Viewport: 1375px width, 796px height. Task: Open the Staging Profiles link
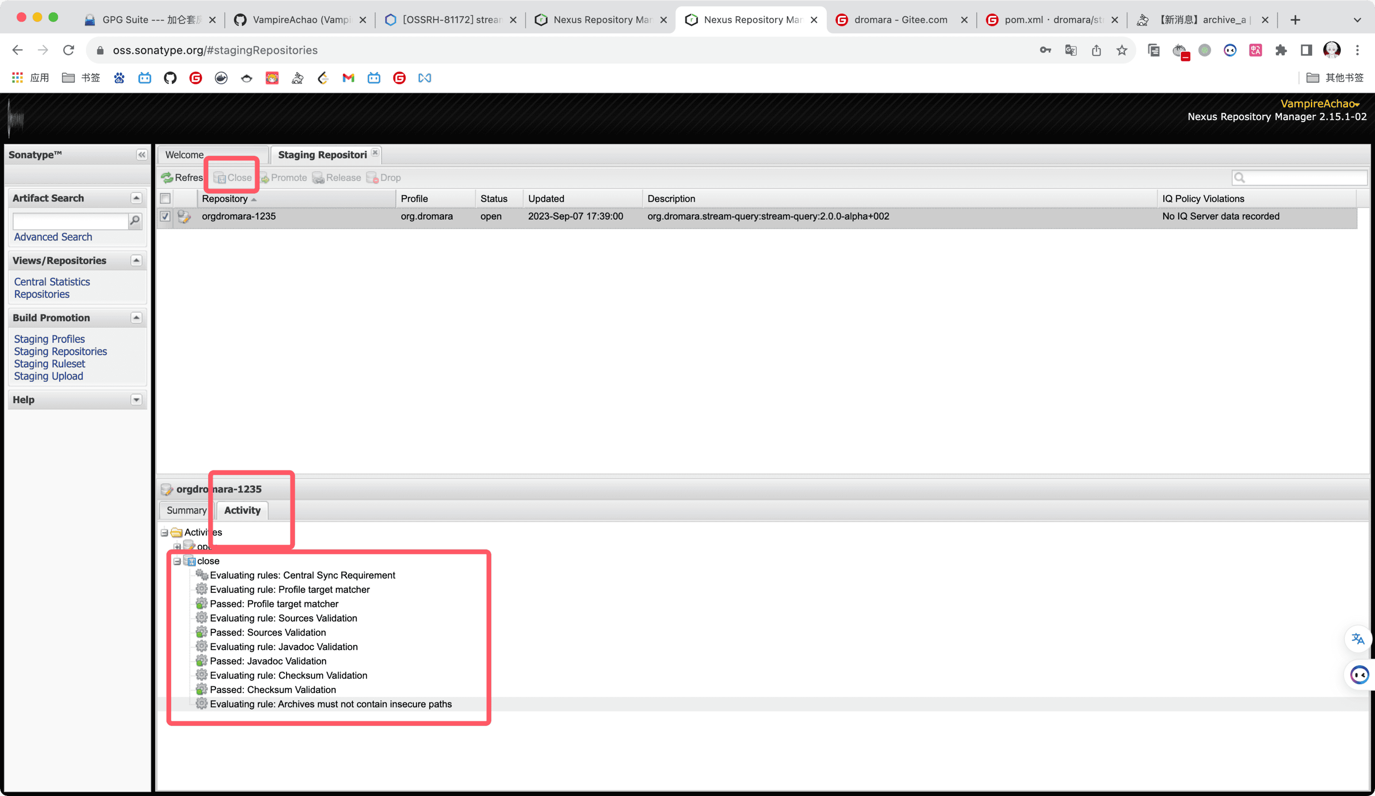[49, 339]
